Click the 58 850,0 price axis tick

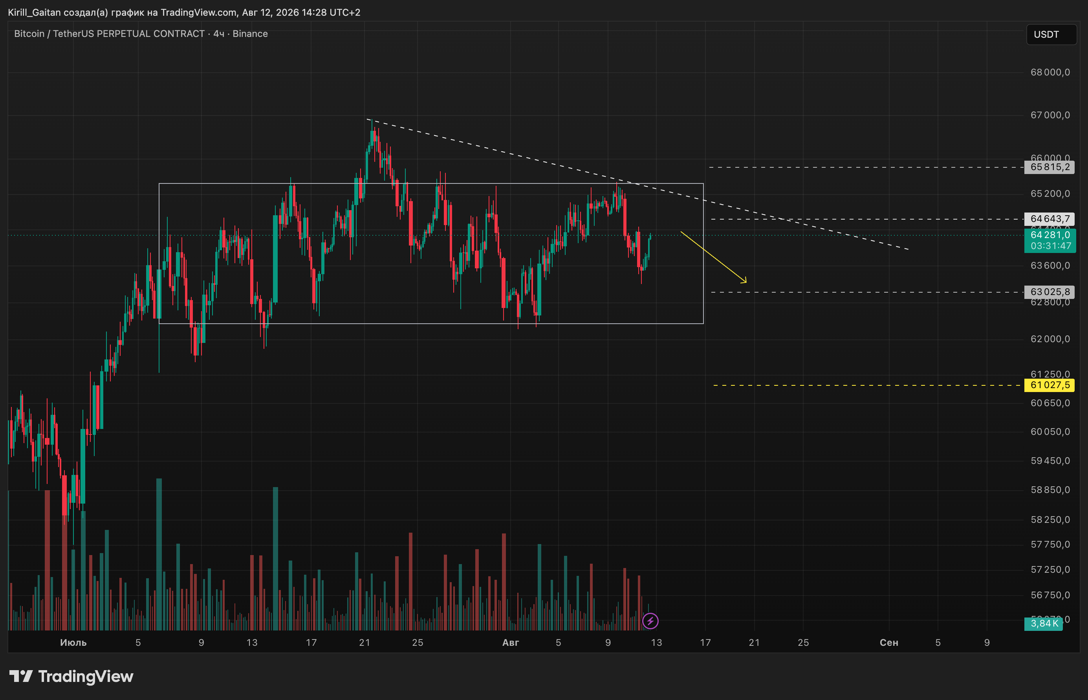[x=1050, y=490]
